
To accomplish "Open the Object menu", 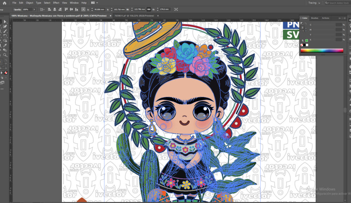I will click(x=29, y=3).
